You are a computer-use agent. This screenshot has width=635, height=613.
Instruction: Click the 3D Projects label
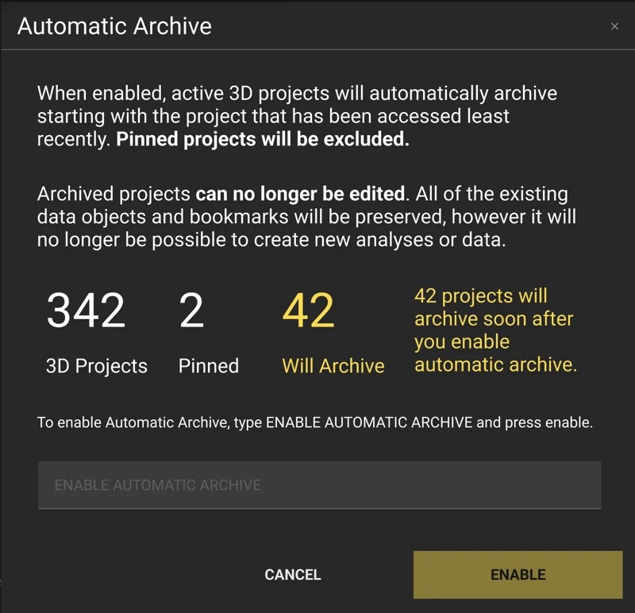pyautogui.click(x=97, y=366)
